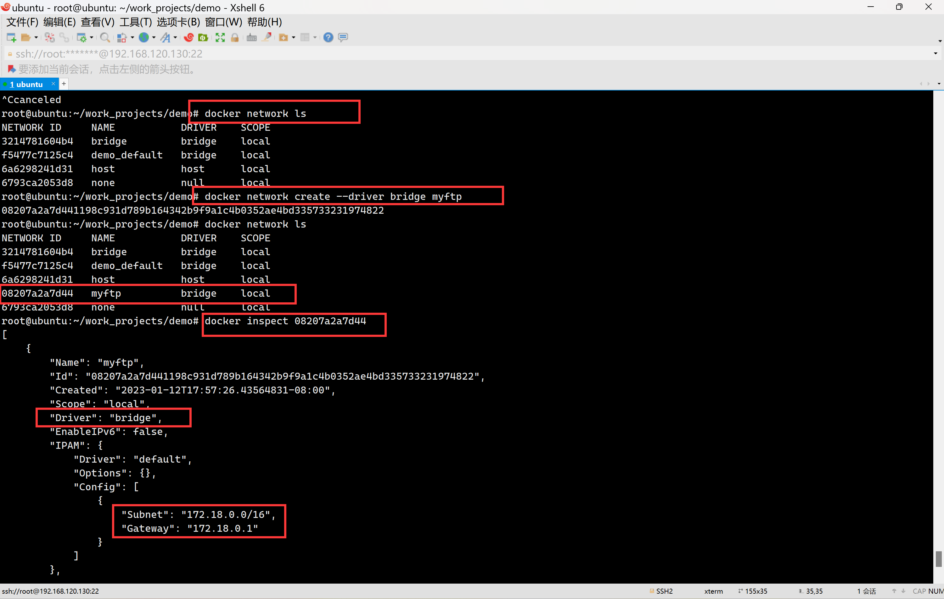Screen dimensions: 944x599
Task: Click the '"Subnet": "172.18.0.0/16"' line
Action: coord(198,514)
